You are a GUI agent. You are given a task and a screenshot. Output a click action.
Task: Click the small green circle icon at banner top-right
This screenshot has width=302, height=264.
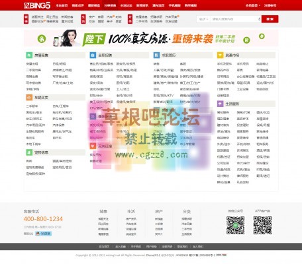(262, 36)
